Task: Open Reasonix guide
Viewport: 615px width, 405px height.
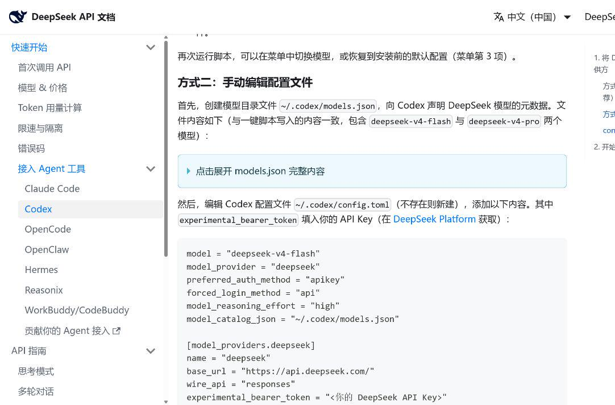Action: [44, 290]
